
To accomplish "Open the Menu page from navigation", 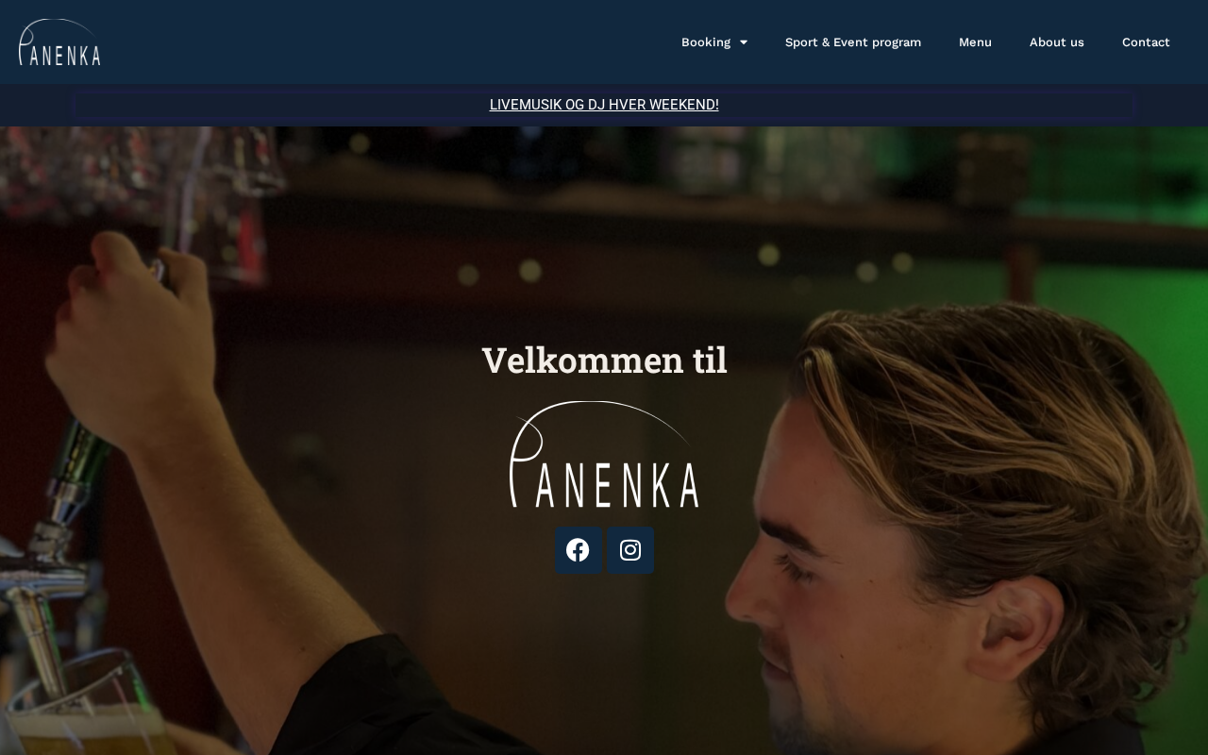I will coord(975,42).
